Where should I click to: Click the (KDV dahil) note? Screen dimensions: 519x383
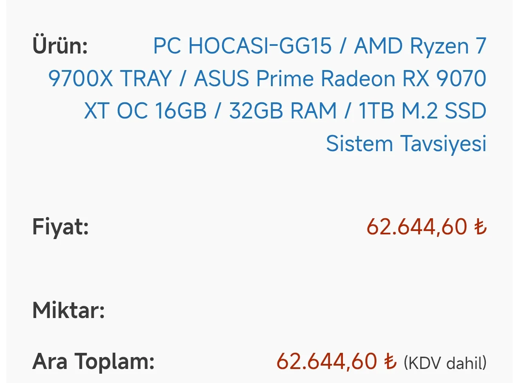pos(445,363)
